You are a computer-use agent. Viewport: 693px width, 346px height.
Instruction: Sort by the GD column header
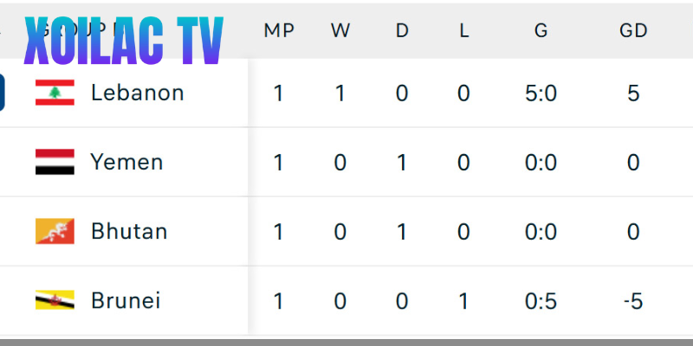coord(633,30)
